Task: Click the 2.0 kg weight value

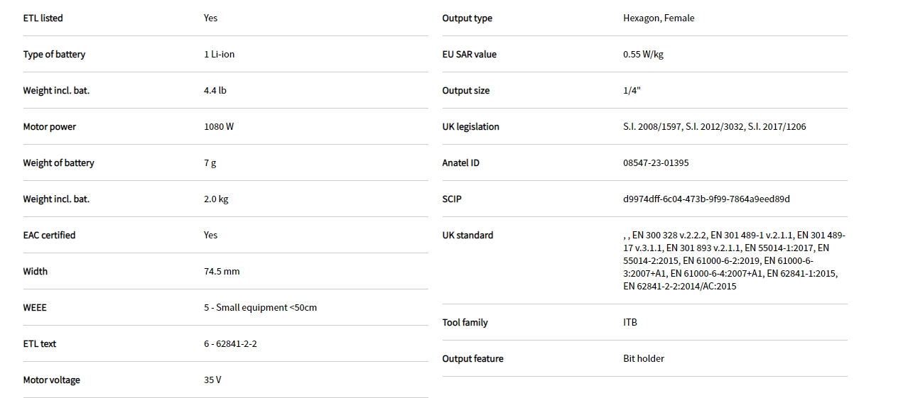Action: [x=216, y=199]
